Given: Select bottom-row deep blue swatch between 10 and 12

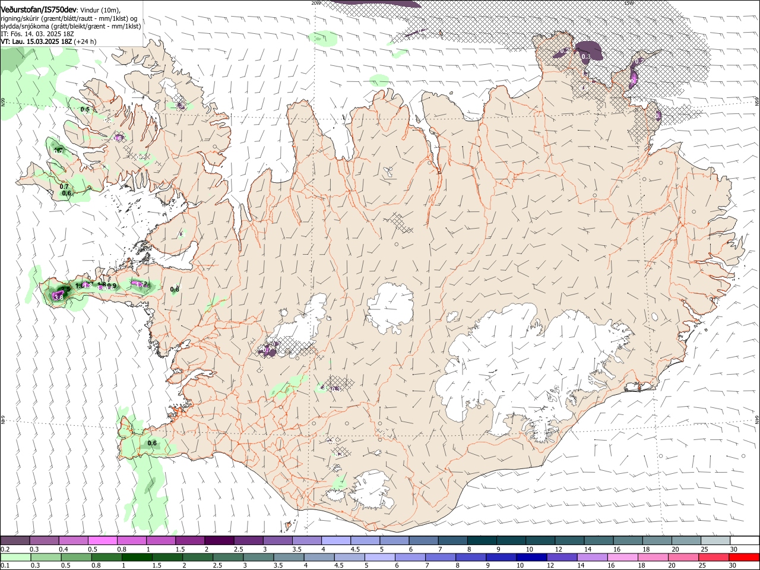Looking at the screenshot, I should tap(531, 557).
